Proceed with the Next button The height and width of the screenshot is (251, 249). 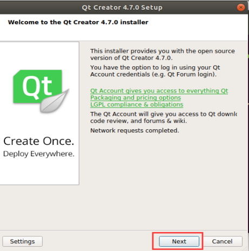(x=179, y=241)
